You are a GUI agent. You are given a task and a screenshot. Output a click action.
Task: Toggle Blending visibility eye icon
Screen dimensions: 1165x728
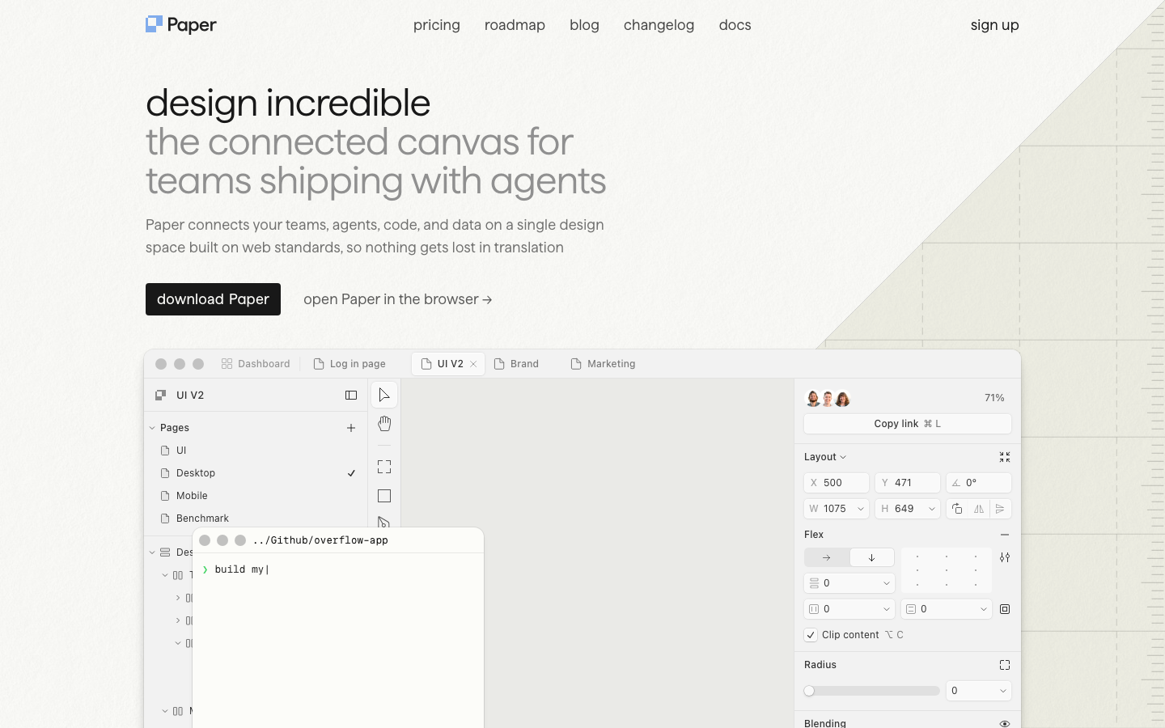(1005, 723)
